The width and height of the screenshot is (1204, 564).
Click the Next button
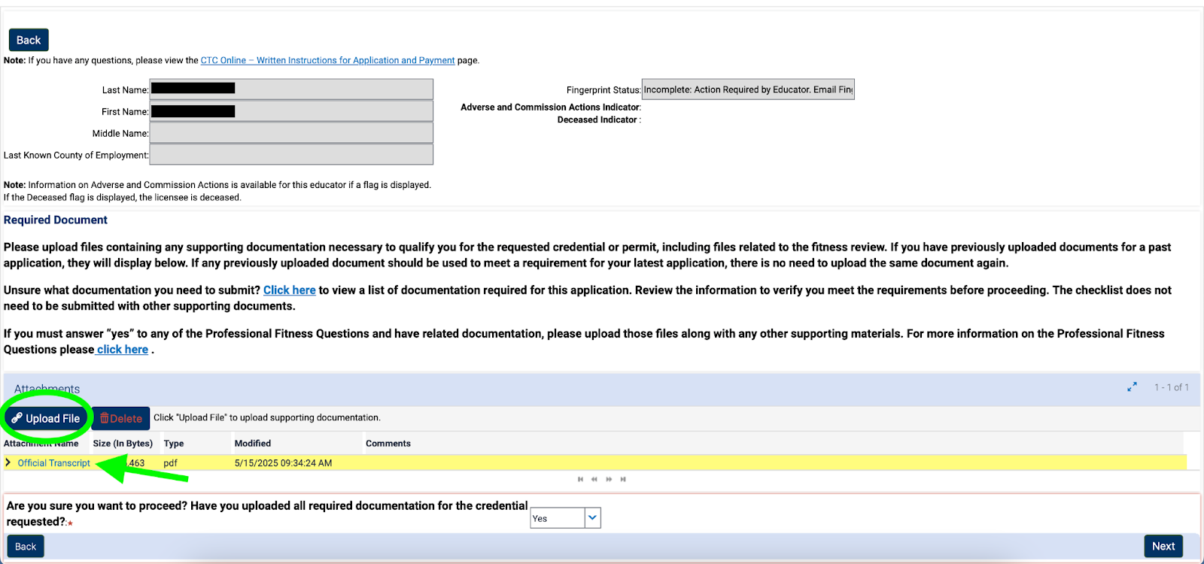[x=1163, y=547]
